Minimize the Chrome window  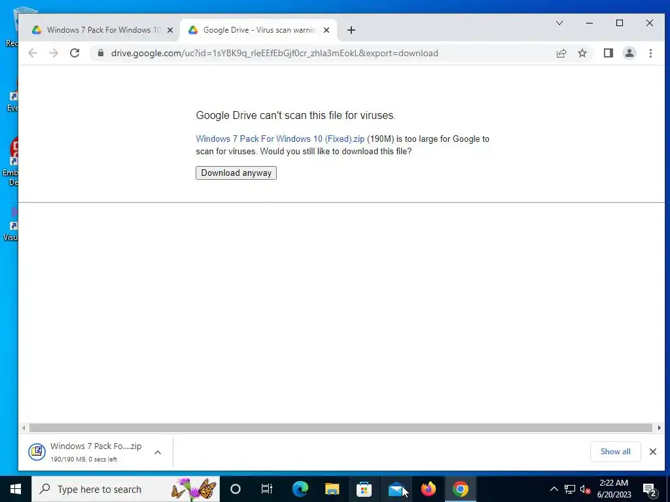pyautogui.click(x=590, y=23)
